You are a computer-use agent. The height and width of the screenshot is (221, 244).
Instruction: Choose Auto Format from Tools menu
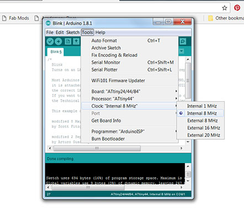coord(130,40)
